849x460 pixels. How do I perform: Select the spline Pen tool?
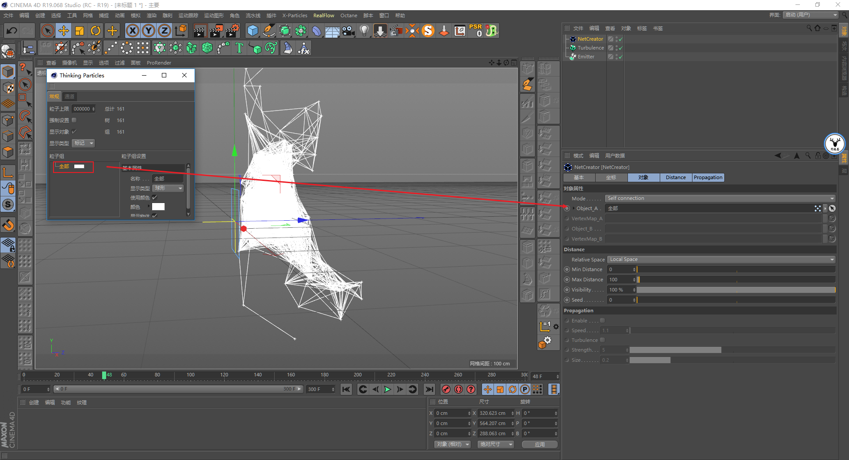click(x=268, y=31)
